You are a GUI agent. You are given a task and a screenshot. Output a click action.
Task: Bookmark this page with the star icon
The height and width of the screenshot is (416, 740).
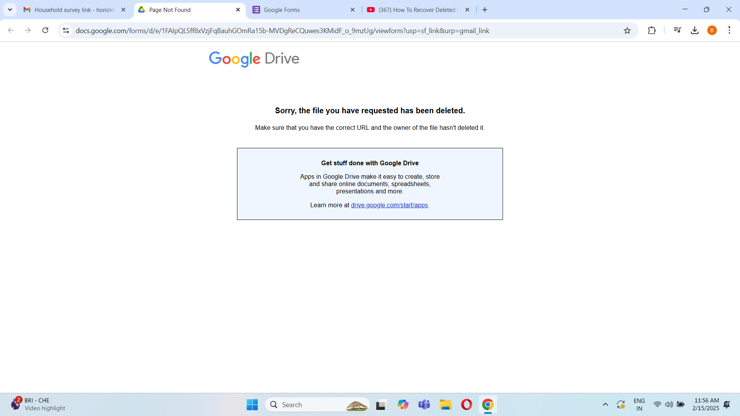point(627,30)
